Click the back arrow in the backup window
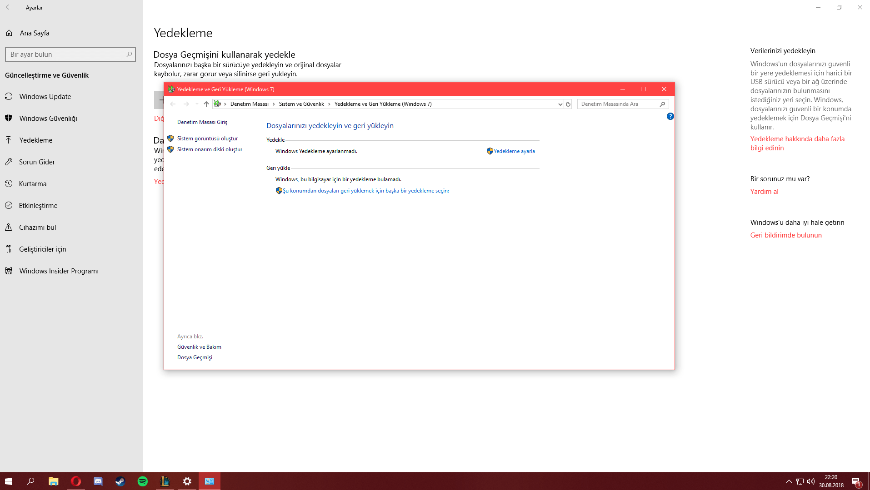The image size is (870, 490). coord(173,104)
